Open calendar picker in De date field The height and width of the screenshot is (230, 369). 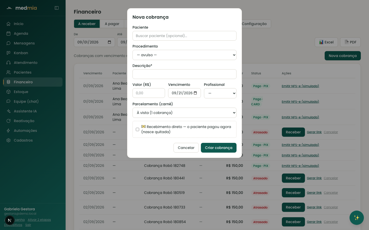109,42
